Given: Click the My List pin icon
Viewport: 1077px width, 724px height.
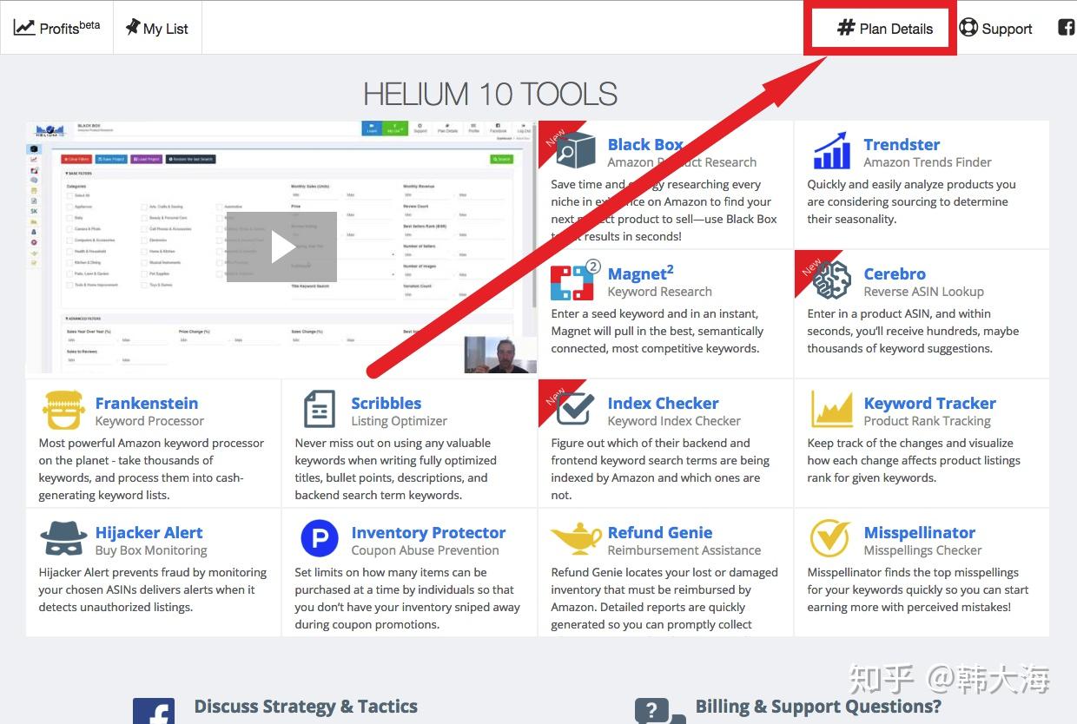Looking at the screenshot, I should (x=133, y=27).
